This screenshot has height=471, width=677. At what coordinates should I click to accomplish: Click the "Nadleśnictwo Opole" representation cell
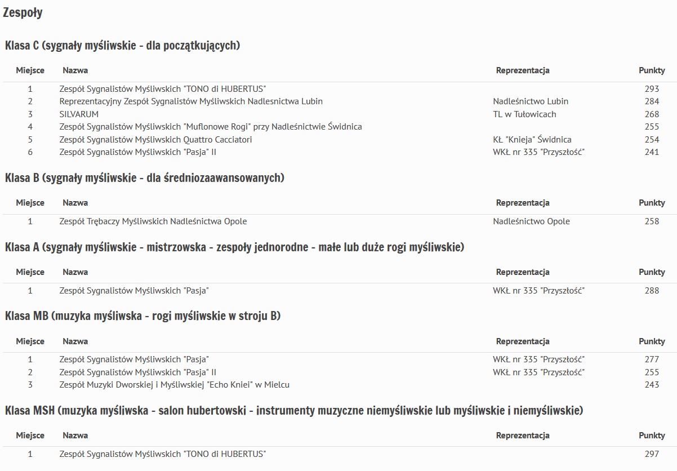click(x=531, y=221)
